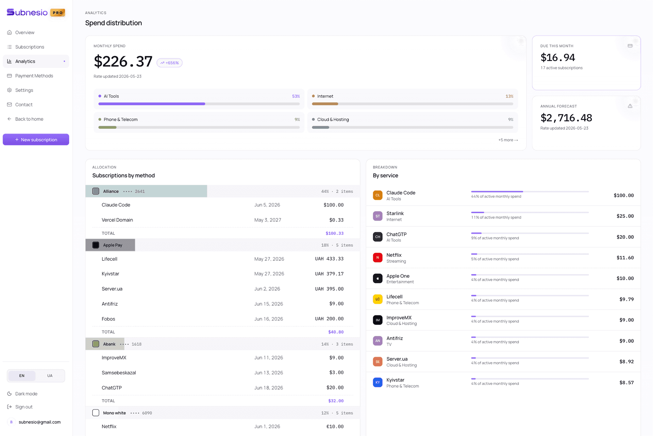
Task: Click the PRO badge next to logo
Action: [x=57, y=13]
